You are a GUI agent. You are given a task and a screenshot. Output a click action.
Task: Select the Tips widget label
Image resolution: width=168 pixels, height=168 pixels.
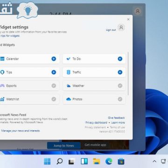pyautogui.click(x=9, y=72)
